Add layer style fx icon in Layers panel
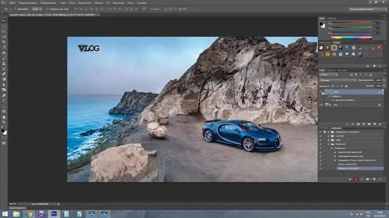Viewport: 389px width, 218px height. pos(353,124)
